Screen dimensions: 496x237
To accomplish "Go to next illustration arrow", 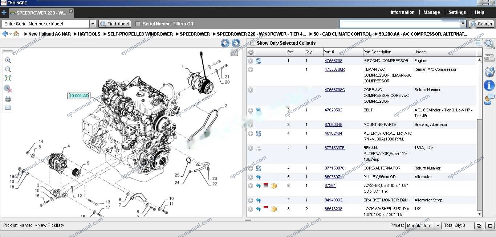I will [x=236, y=44].
